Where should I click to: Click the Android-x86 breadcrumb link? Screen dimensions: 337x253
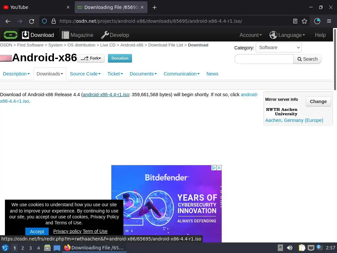click(132, 45)
